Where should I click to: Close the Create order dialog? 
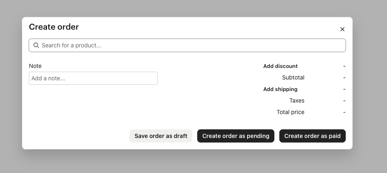[x=342, y=29]
